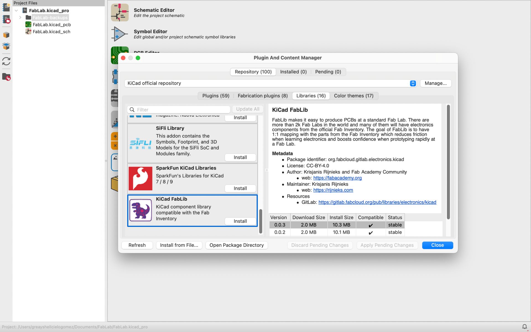This screenshot has width=531, height=332.
Task: Switch to the Plugins (59) tab
Action: [x=216, y=96]
